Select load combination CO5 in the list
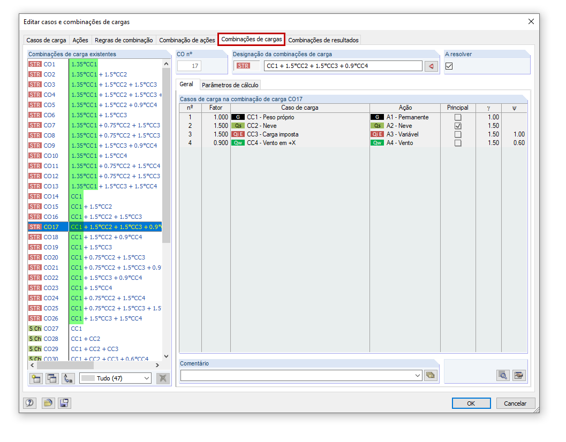566x442 pixels. point(95,105)
